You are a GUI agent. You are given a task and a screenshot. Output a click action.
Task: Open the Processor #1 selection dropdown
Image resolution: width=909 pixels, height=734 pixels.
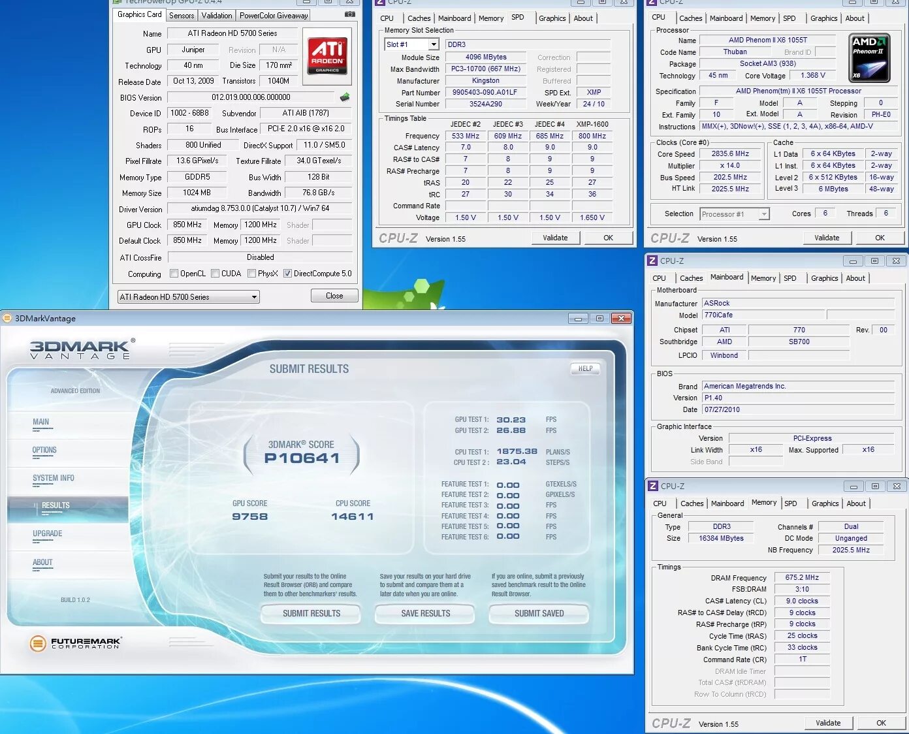735,214
